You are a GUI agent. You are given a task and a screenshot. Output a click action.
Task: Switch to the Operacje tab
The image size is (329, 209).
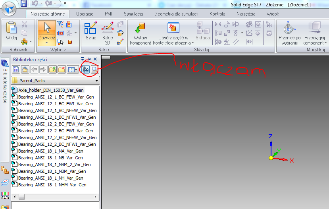coord(85,14)
